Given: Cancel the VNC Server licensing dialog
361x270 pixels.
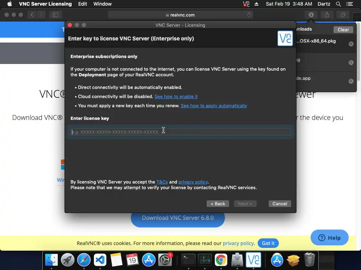Looking at the screenshot, I should click(280, 204).
